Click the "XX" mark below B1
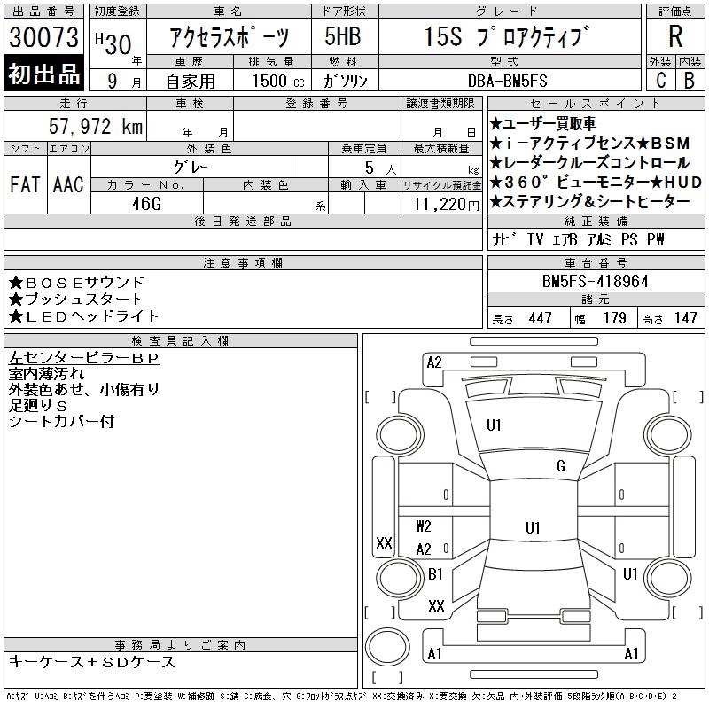The width and height of the screenshot is (709, 709). 436,606
